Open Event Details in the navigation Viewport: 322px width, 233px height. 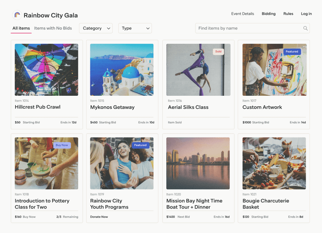[243, 14]
